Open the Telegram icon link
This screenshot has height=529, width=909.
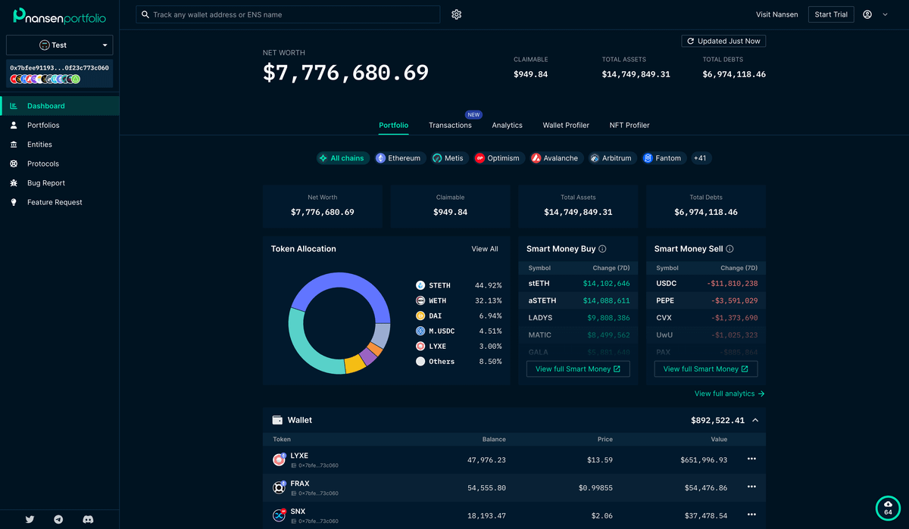tap(59, 519)
